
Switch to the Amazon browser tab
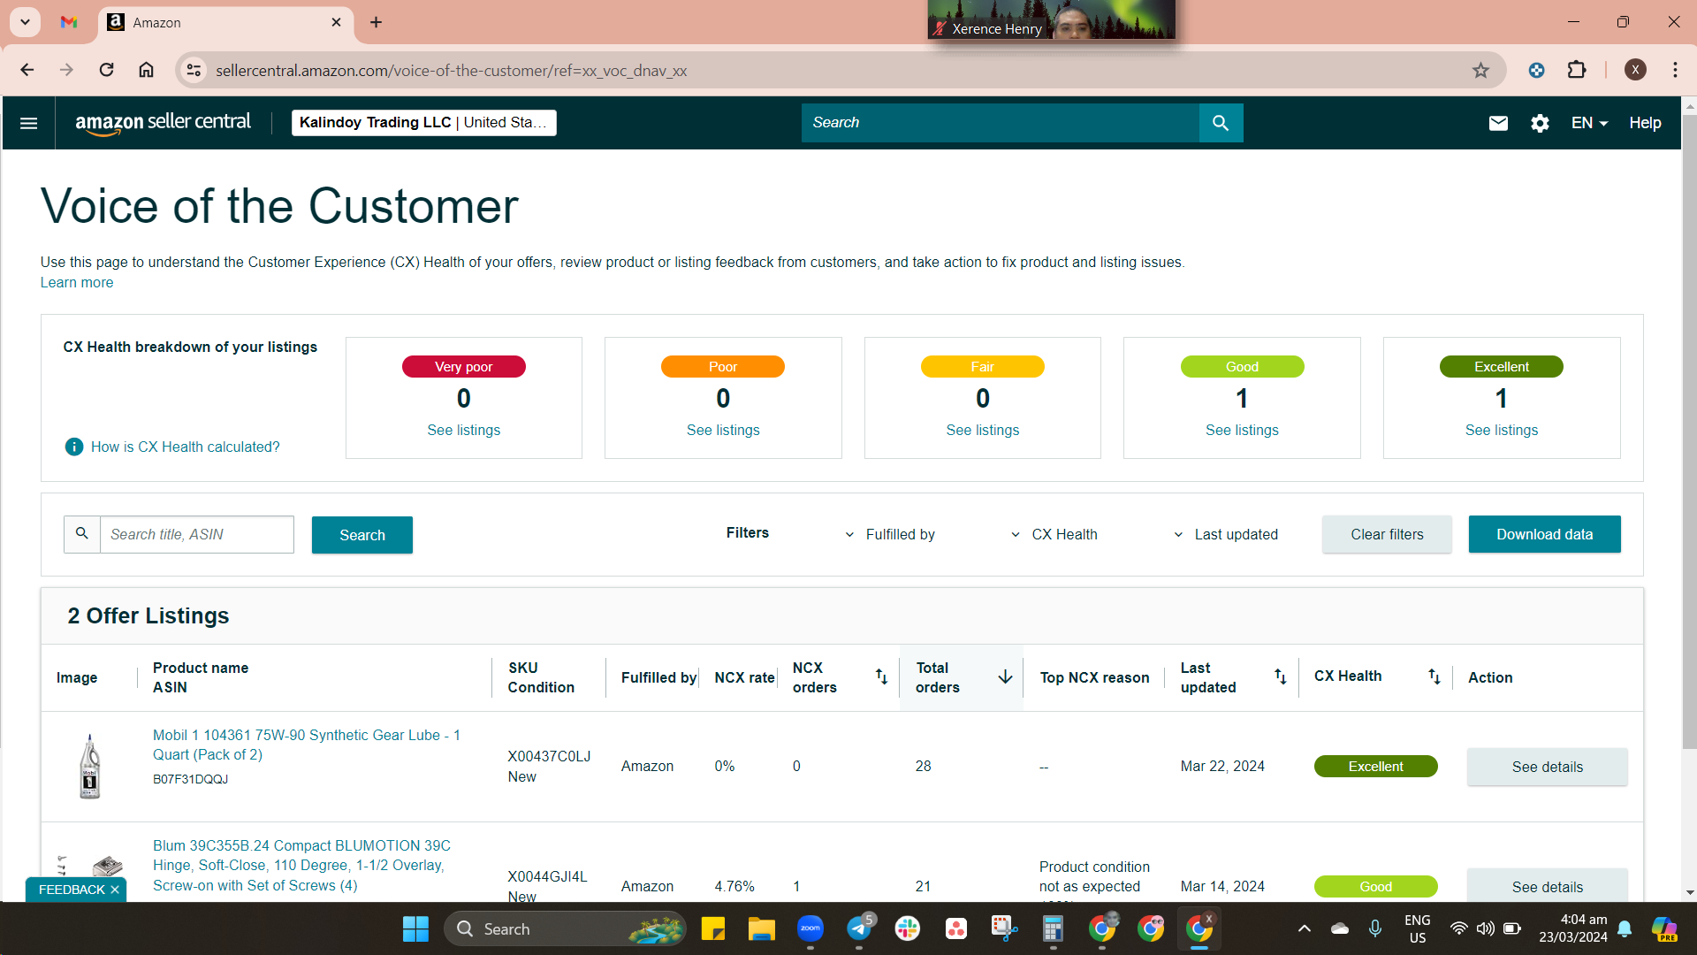(225, 22)
